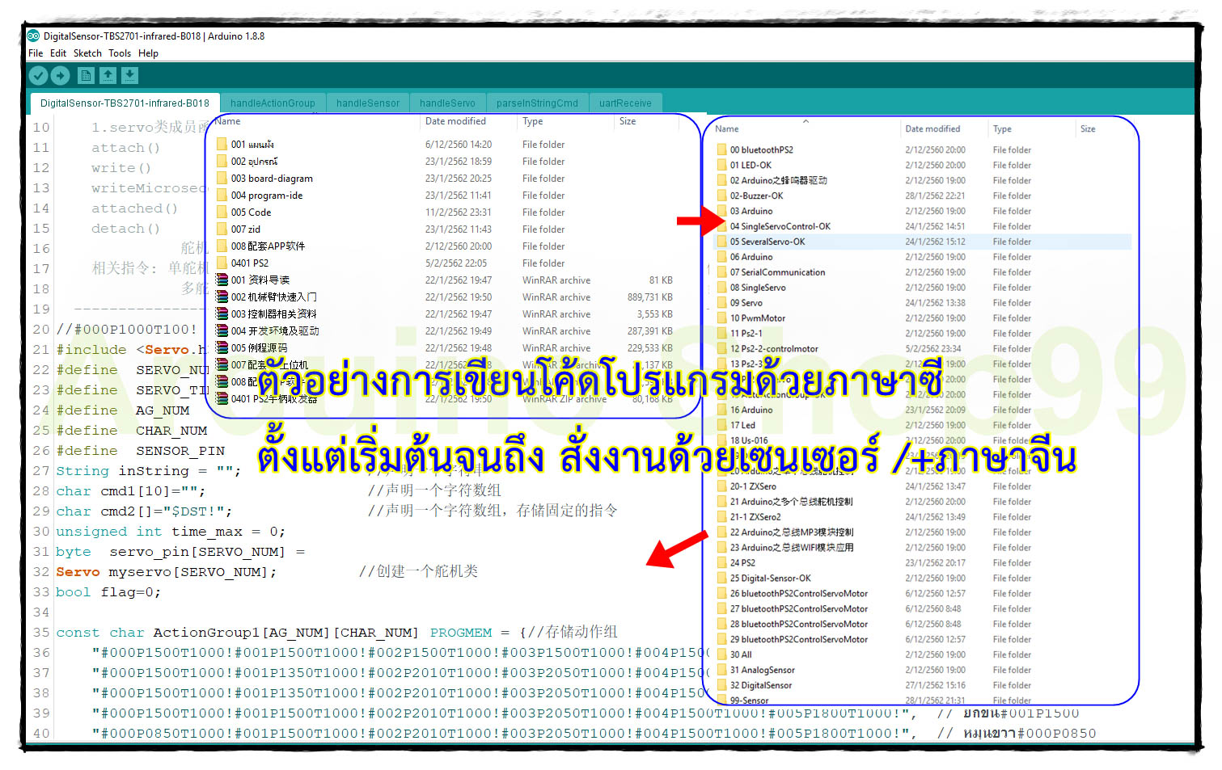Select the parseInStringCmd tab

coord(537,103)
